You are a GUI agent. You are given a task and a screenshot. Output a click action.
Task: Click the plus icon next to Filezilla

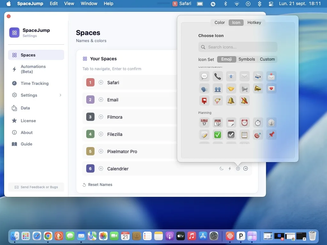click(x=101, y=134)
